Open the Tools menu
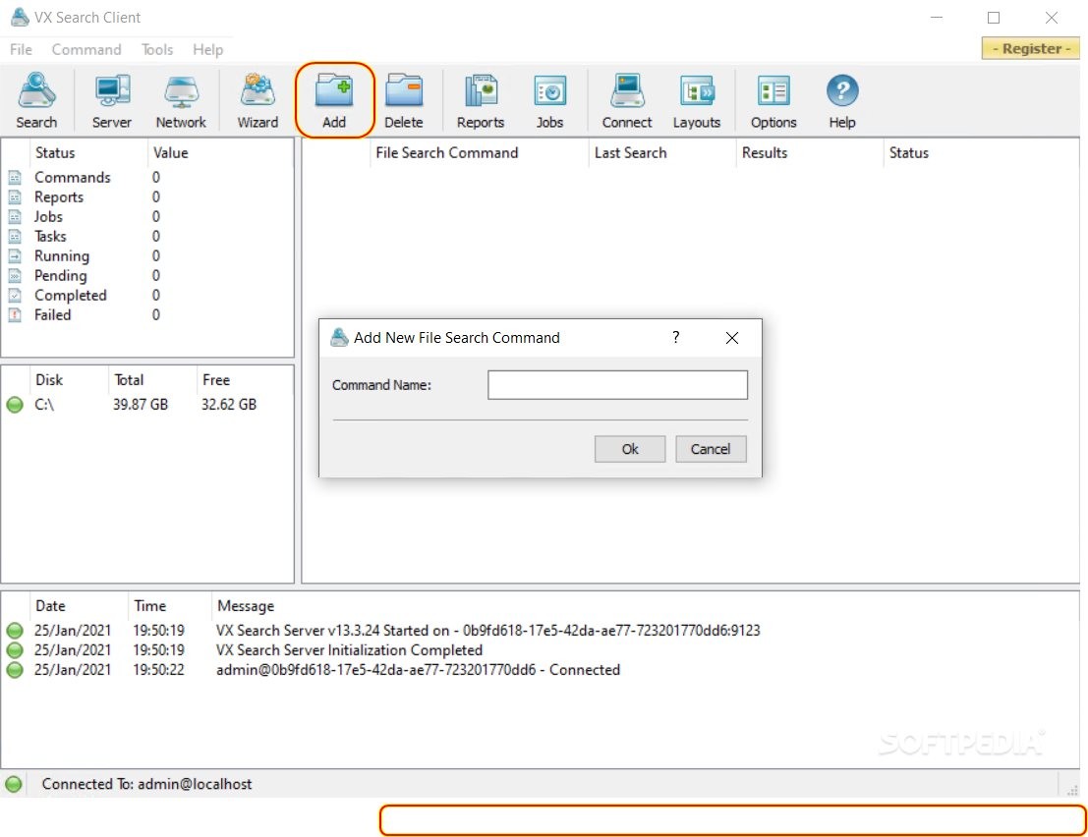Viewport: 1088px width, 837px height. 157,50
